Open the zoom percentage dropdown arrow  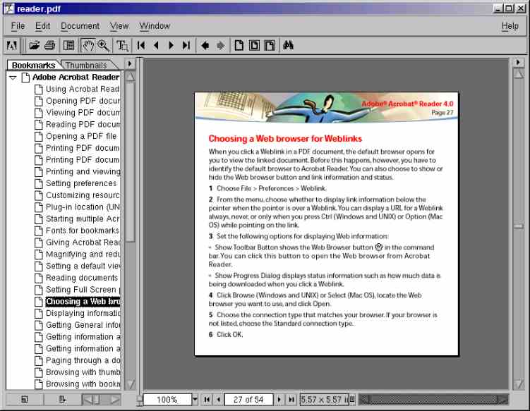195,400
